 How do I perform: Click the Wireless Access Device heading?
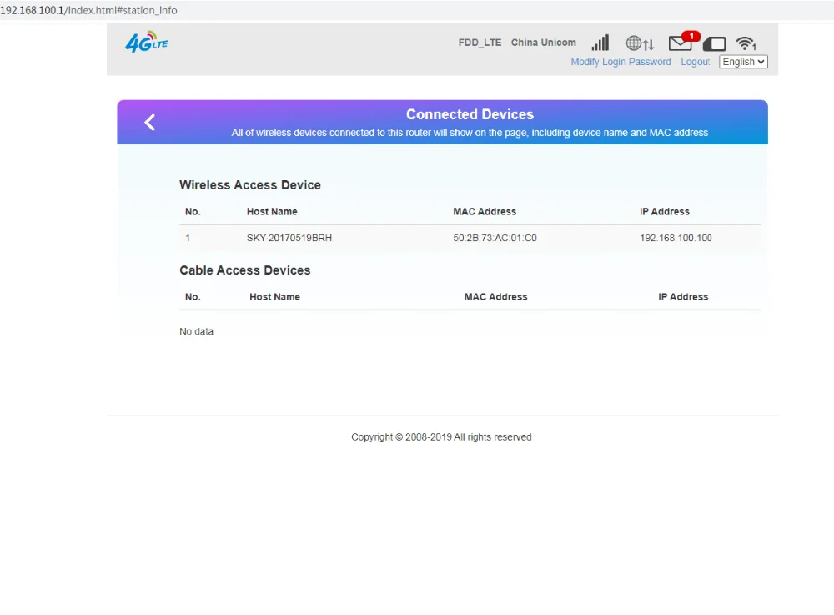[x=250, y=185]
